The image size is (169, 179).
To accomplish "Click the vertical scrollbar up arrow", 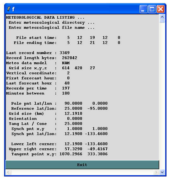I will click(162, 17).
